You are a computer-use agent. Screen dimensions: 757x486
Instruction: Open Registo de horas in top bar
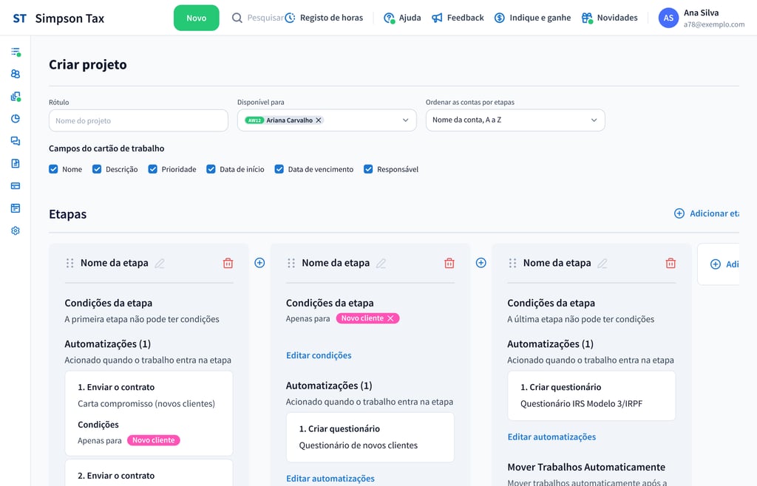coord(324,18)
